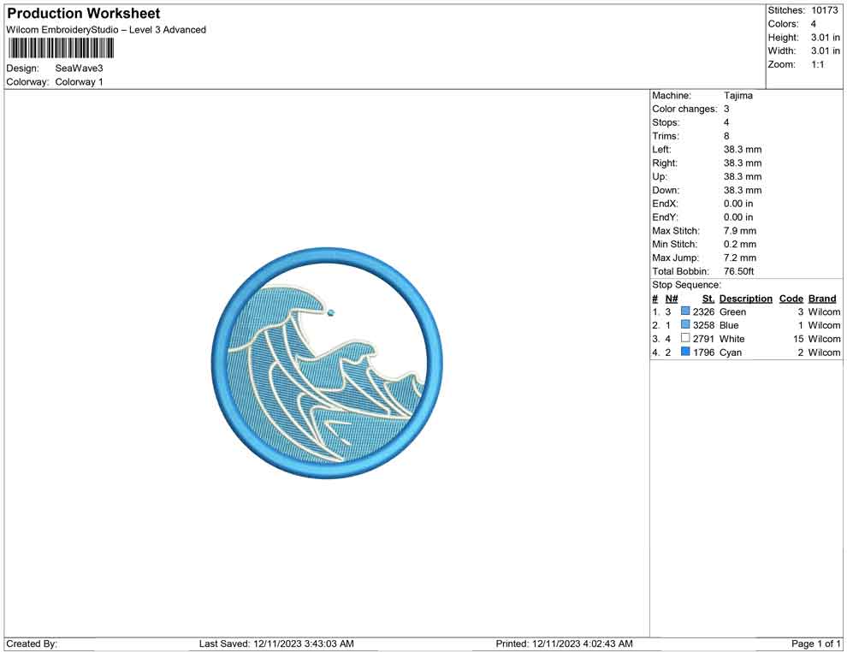Click the N# column header

coord(672,299)
